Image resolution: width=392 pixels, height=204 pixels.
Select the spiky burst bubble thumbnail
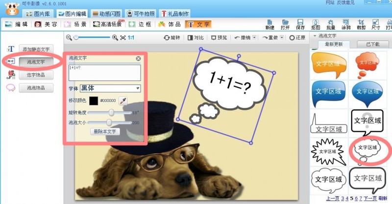tap(328, 152)
